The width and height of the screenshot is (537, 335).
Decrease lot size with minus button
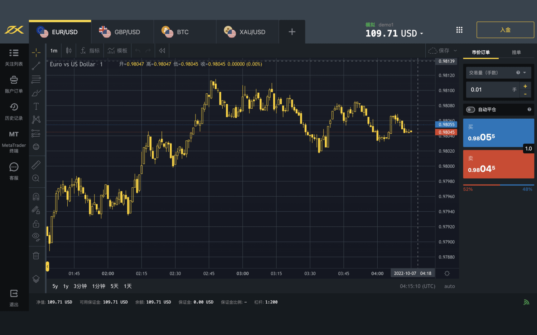[x=525, y=94]
